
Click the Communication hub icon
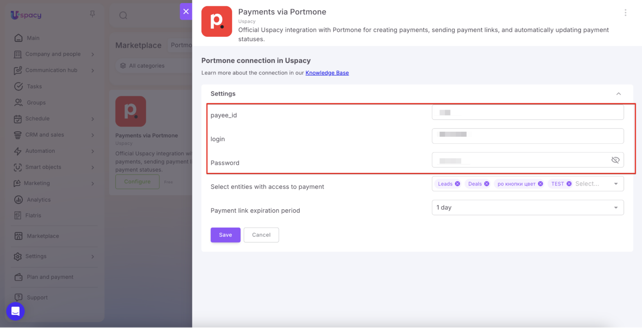pos(18,70)
